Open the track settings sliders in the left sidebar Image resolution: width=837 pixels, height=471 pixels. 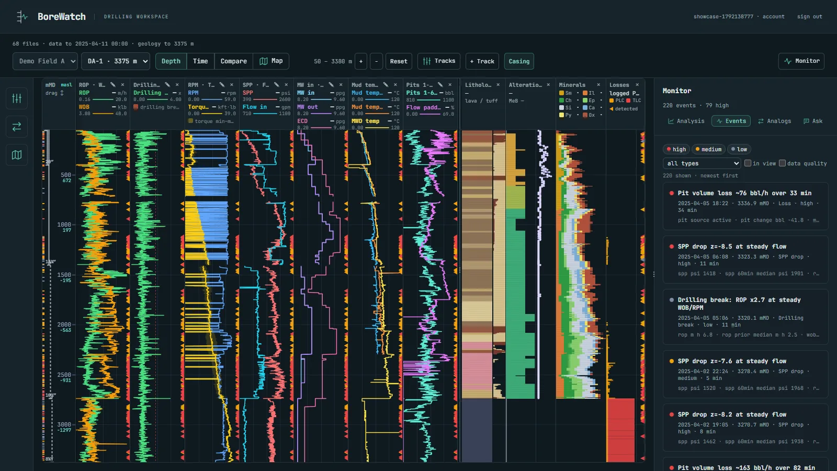tap(17, 98)
